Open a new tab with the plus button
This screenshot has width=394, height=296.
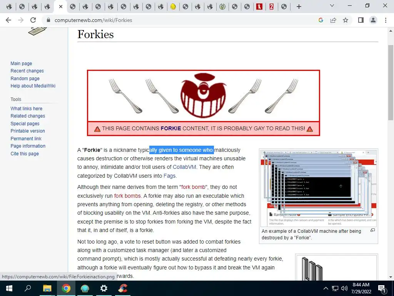pos(299,7)
